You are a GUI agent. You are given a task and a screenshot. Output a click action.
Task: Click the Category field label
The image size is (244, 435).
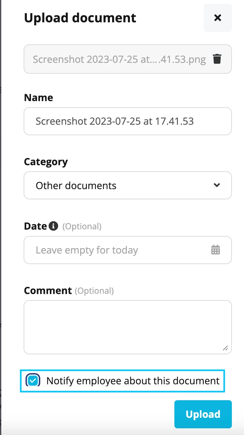46,162
